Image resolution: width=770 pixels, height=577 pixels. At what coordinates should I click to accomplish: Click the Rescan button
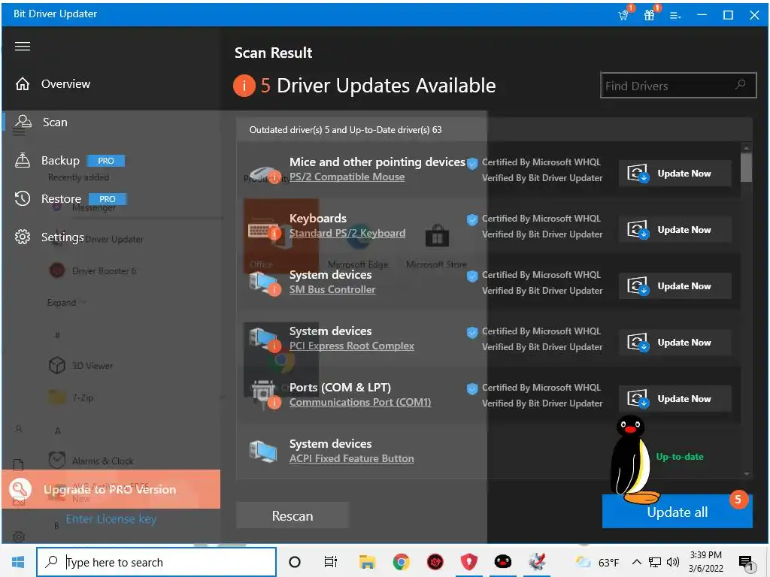click(293, 515)
